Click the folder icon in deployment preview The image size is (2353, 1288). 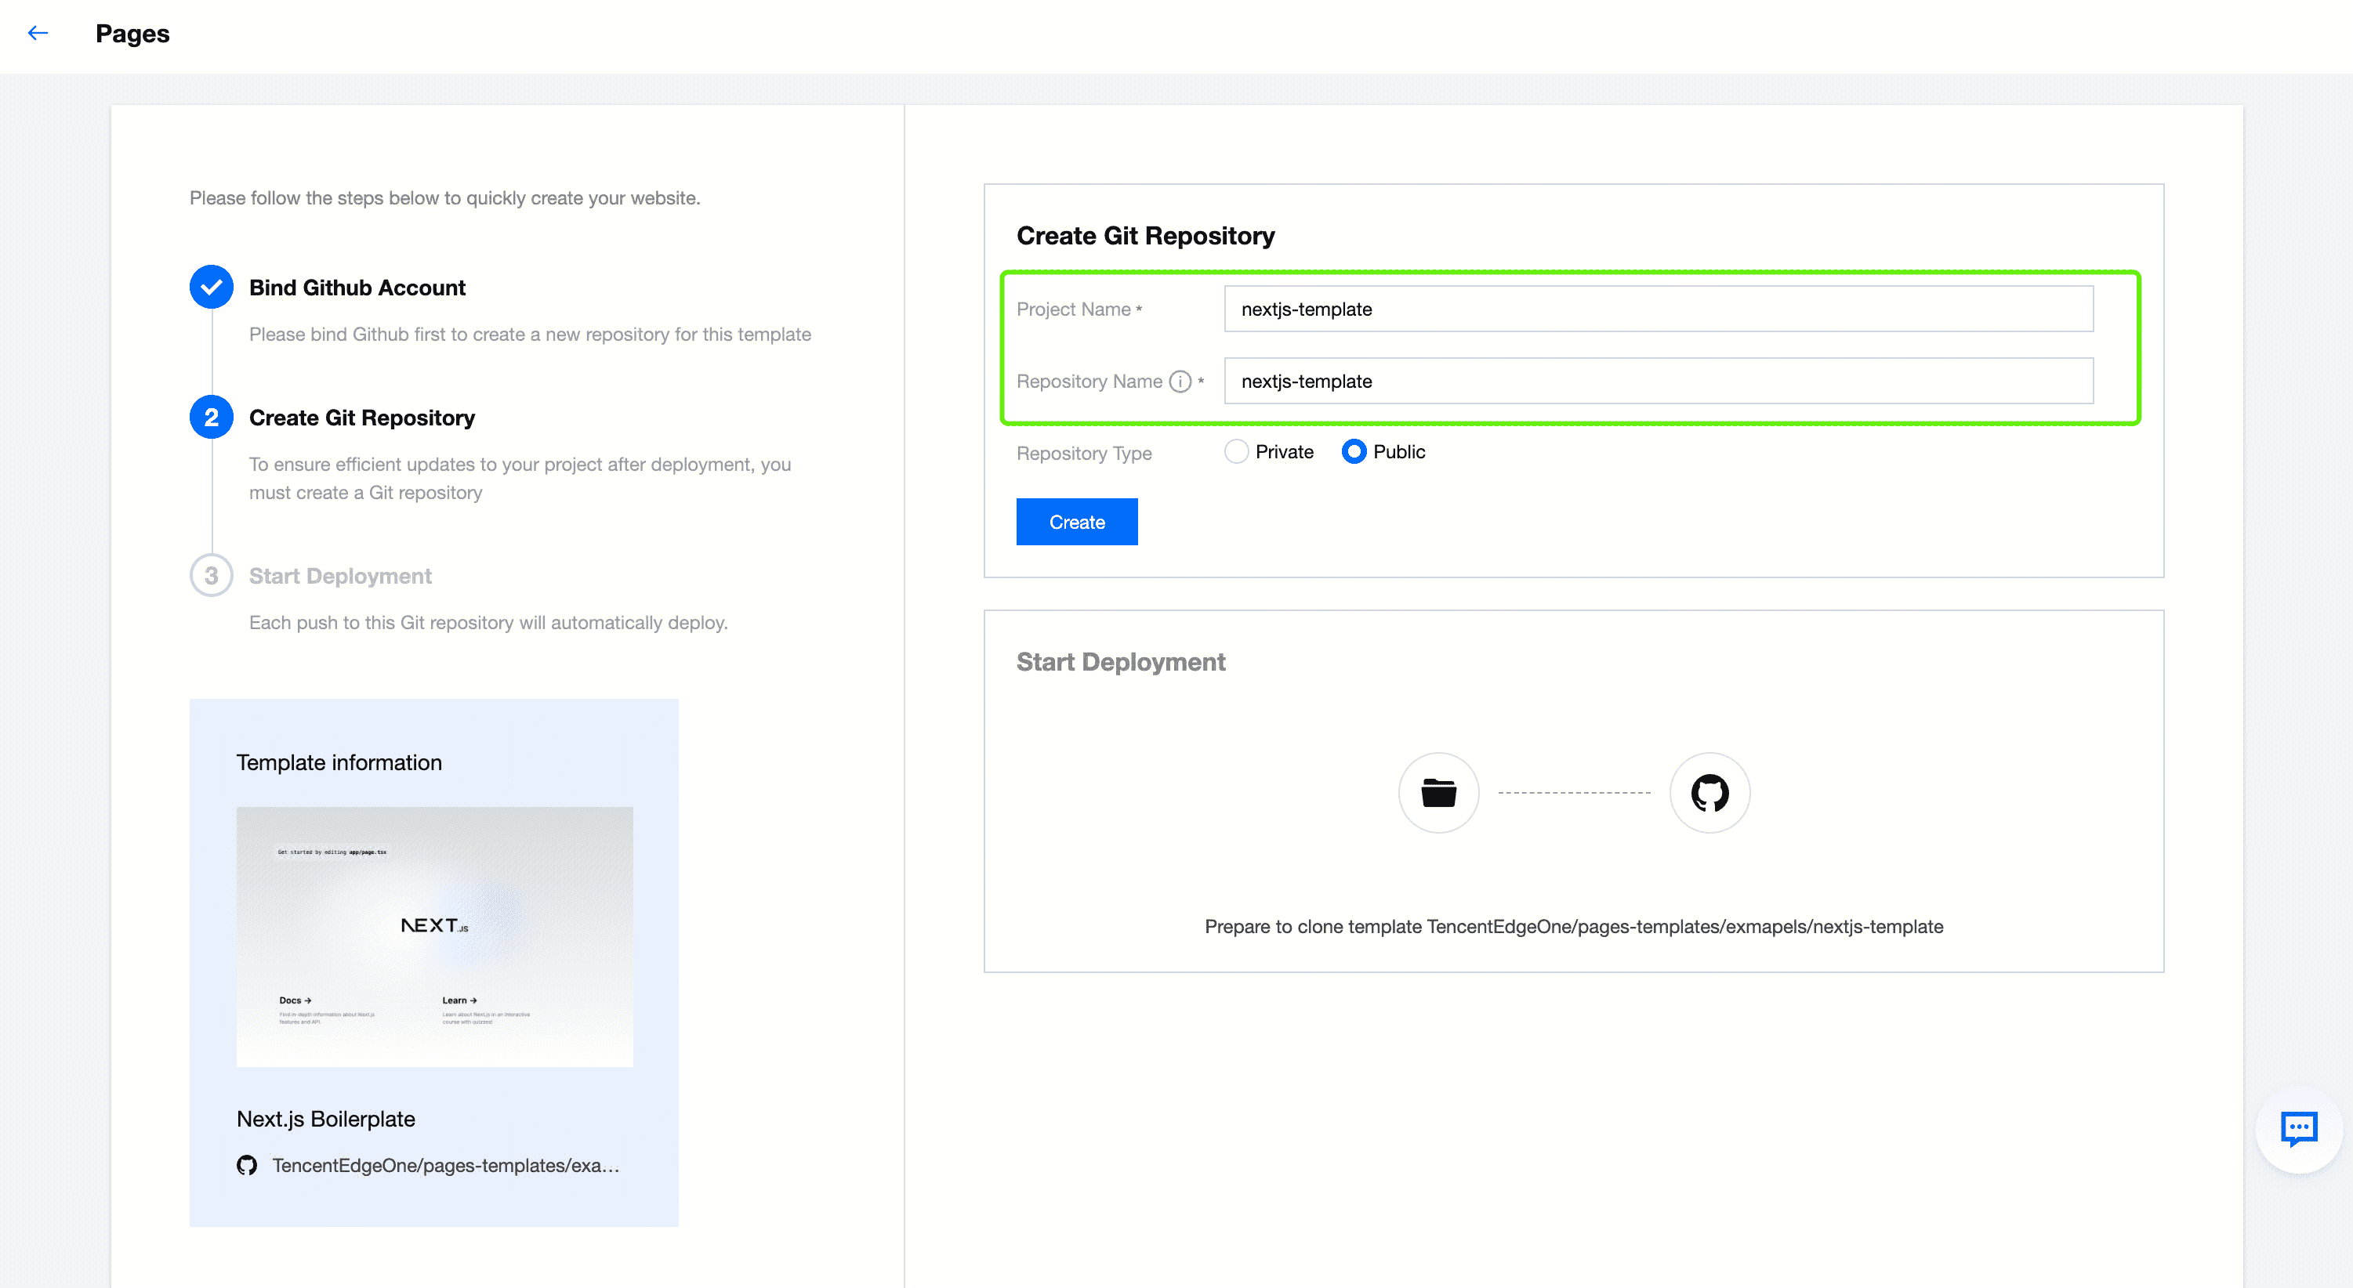(x=1436, y=791)
